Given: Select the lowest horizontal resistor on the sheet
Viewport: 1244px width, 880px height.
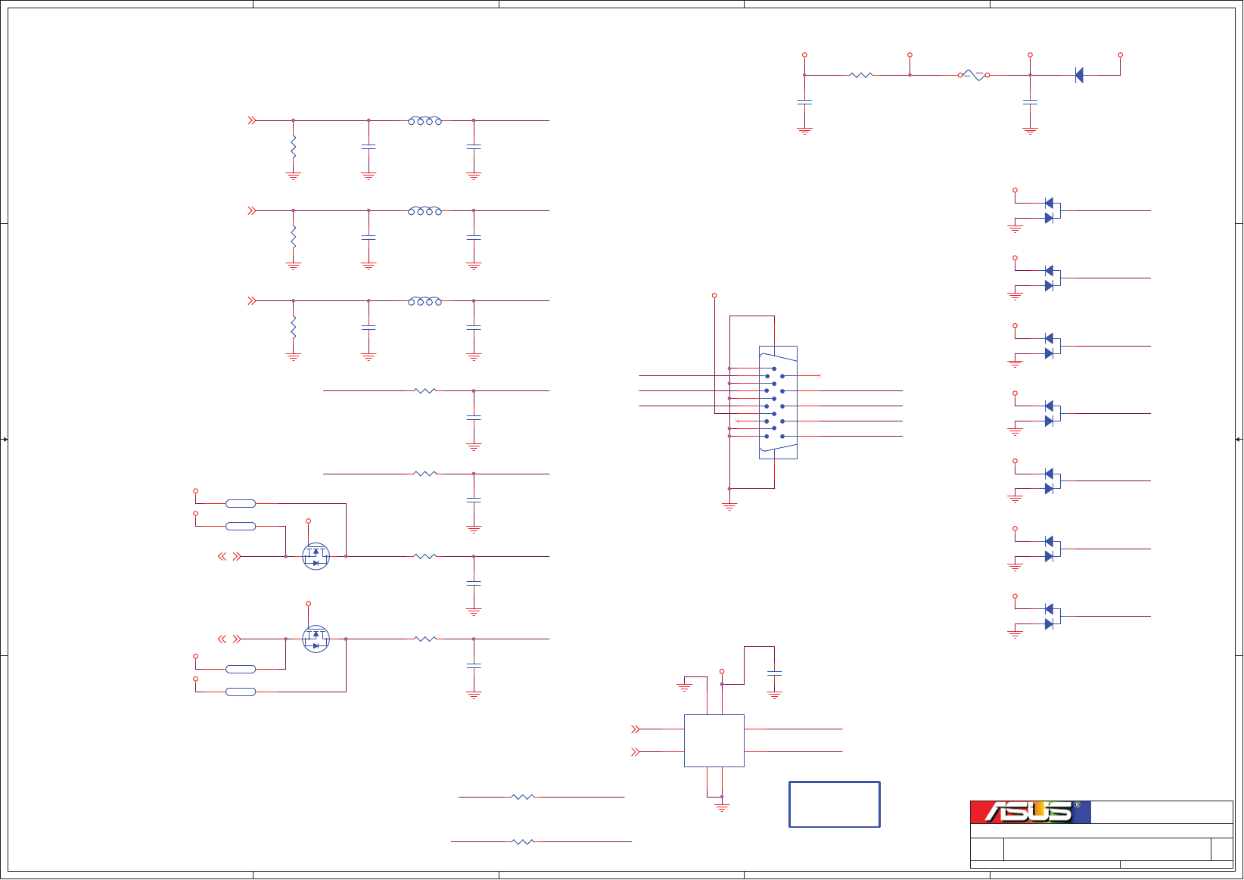Looking at the screenshot, I should point(523,841).
